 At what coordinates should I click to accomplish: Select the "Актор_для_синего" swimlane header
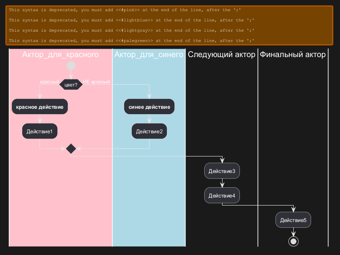click(x=149, y=55)
